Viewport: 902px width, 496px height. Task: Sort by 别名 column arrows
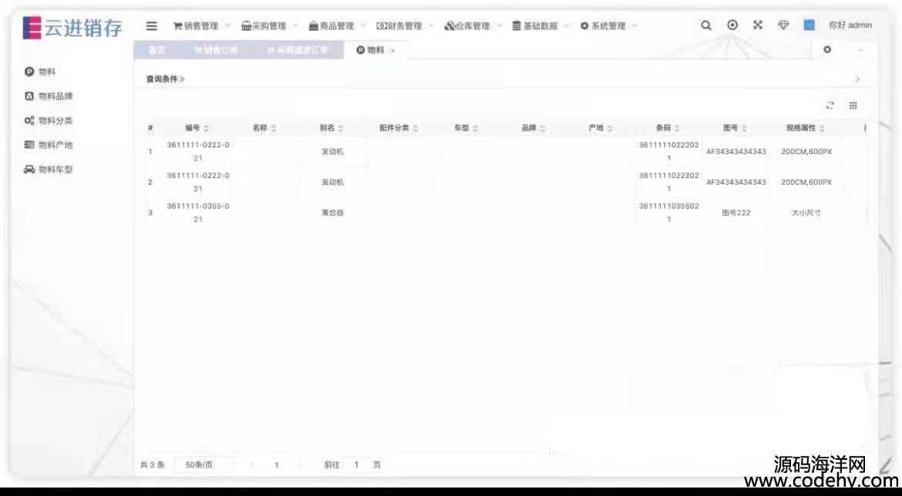pyautogui.click(x=341, y=128)
